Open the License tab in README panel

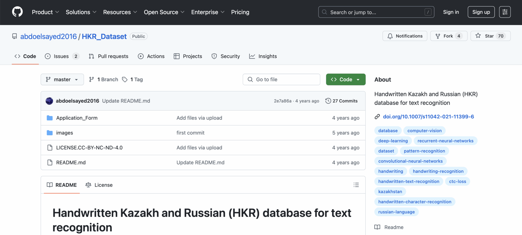click(x=99, y=185)
